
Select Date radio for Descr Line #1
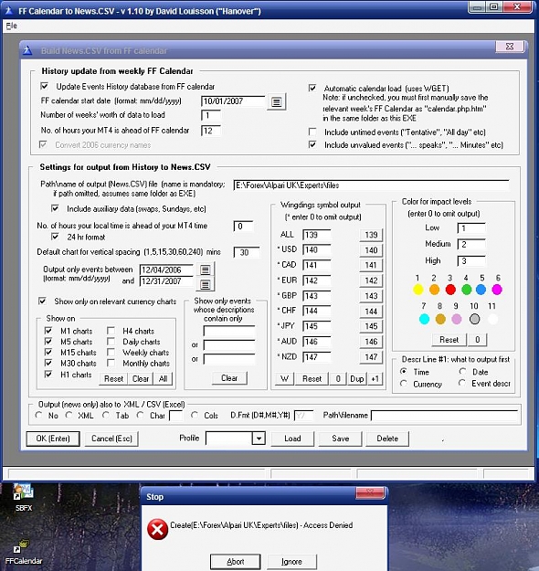point(462,372)
